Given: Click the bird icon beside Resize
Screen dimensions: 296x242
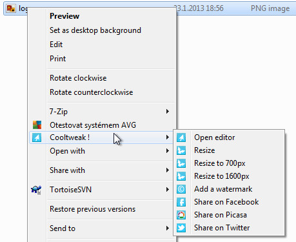Looking at the screenshot, I should [x=181, y=150].
